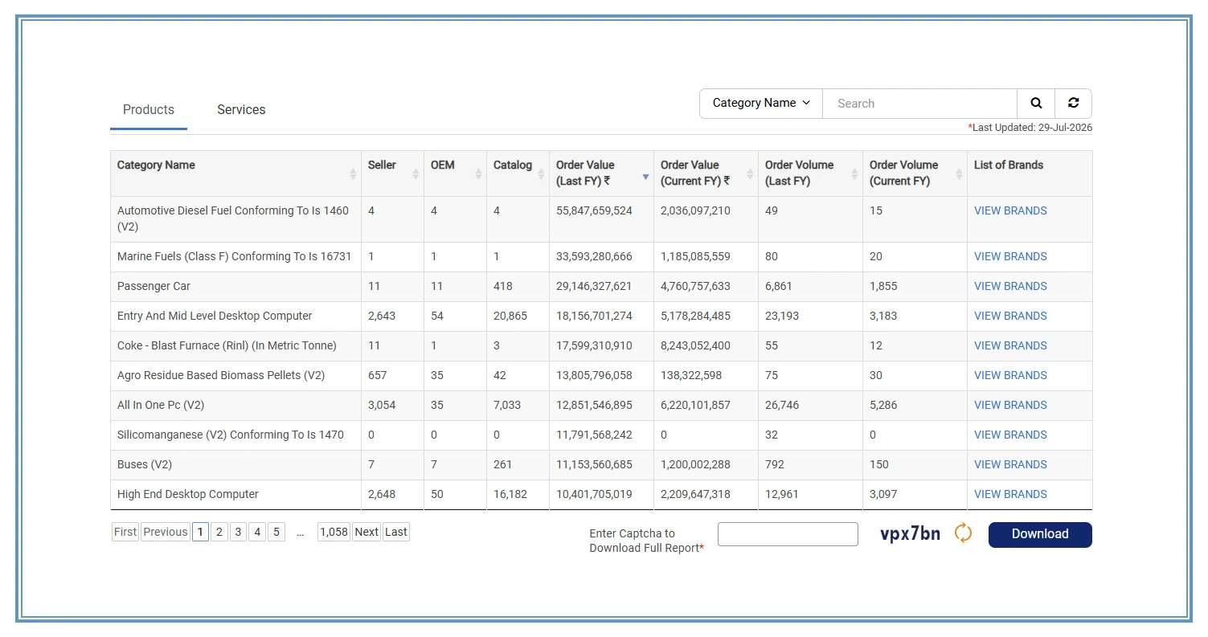Image resolution: width=1208 pixels, height=637 pixels.
Task: Click the current FY value '138,322,598'
Action: [x=691, y=375]
